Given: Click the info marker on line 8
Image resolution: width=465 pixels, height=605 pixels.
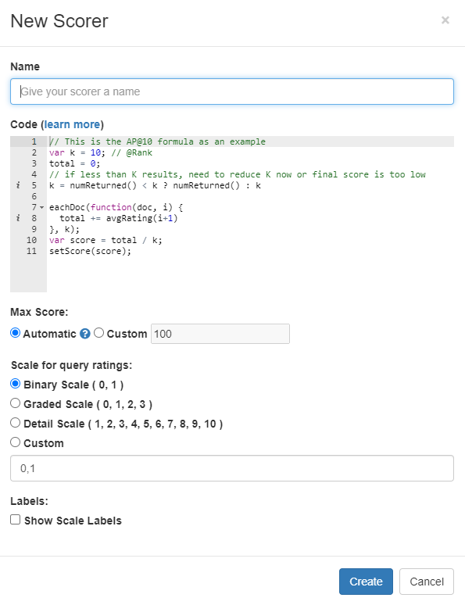Looking at the screenshot, I should 18,218.
